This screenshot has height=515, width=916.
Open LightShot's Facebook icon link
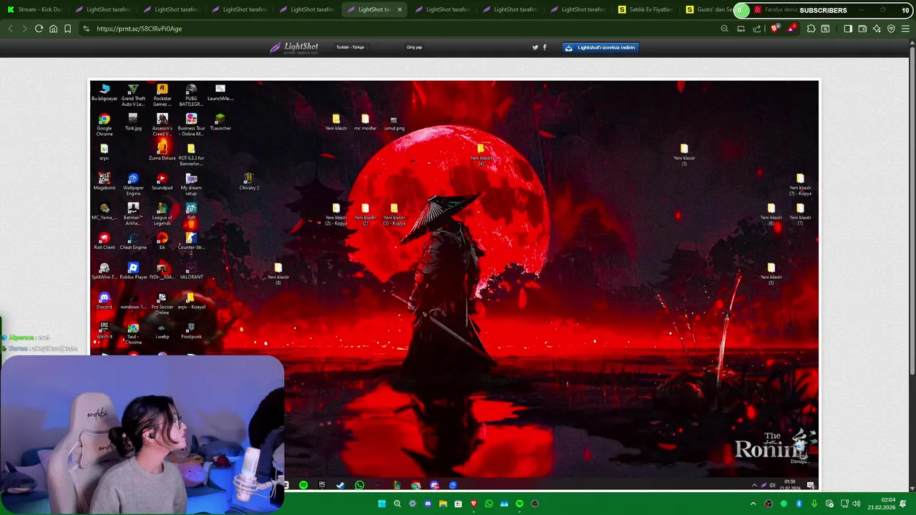(545, 47)
